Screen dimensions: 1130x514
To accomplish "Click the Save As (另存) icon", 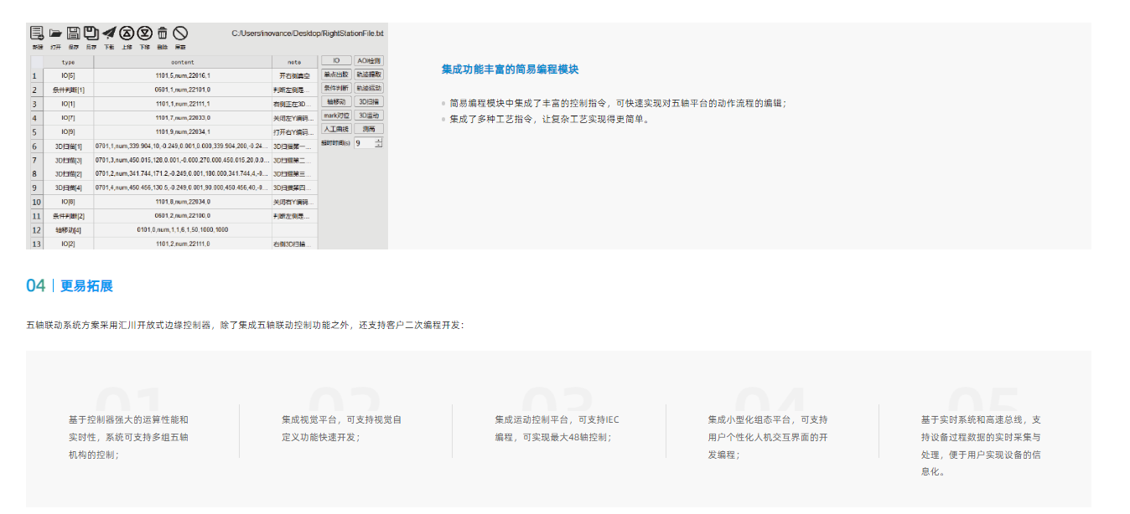I will (91, 34).
